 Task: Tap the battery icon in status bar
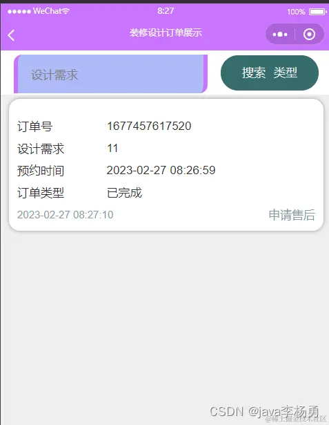tap(318, 12)
